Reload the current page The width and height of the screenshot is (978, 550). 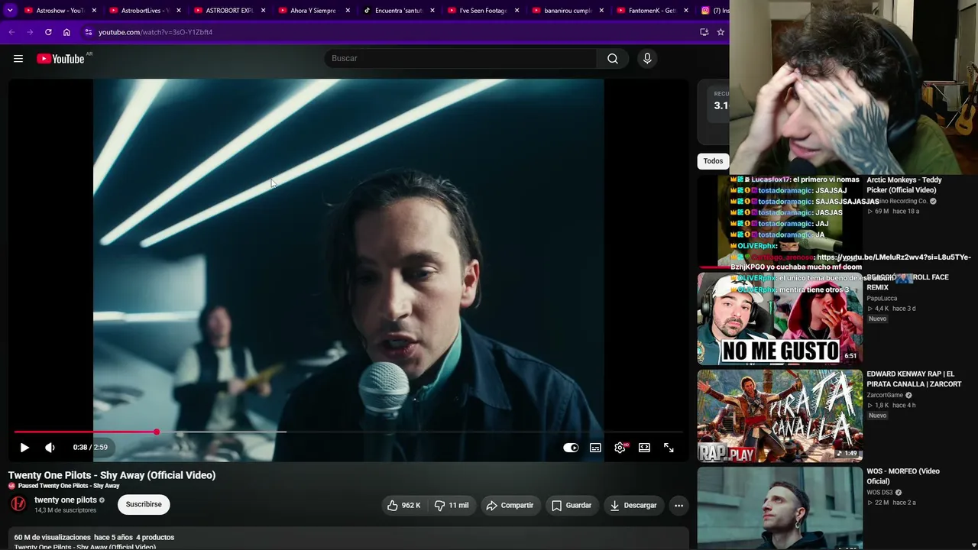pyautogui.click(x=48, y=32)
